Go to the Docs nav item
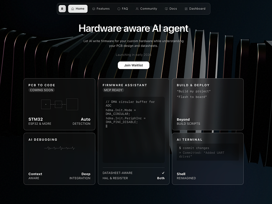 pos(171,8)
